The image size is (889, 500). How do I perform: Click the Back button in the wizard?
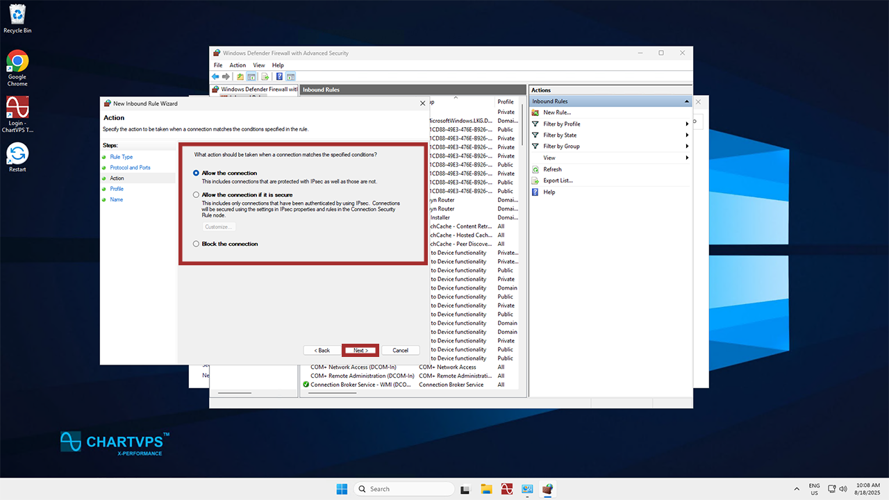(x=322, y=350)
